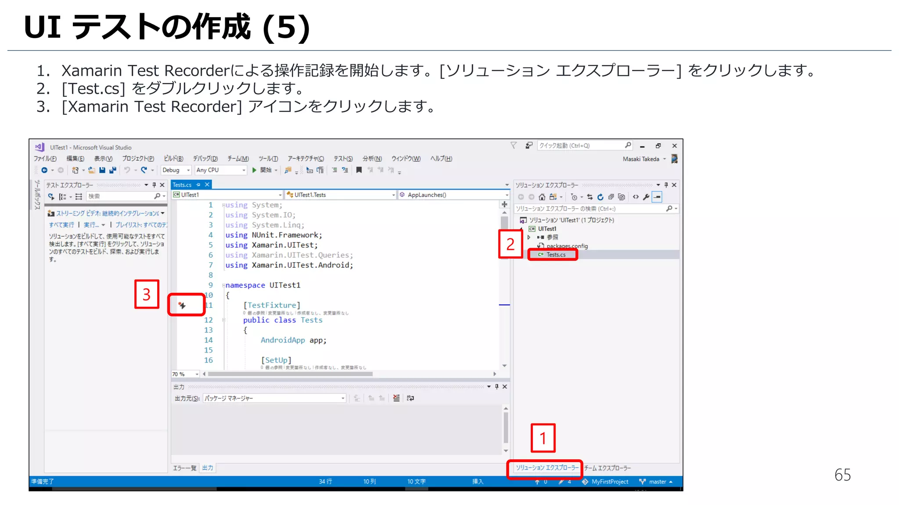The image size is (899, 505).
Task: Click the Properties wrench icon
Action: [x=646, y=197]
